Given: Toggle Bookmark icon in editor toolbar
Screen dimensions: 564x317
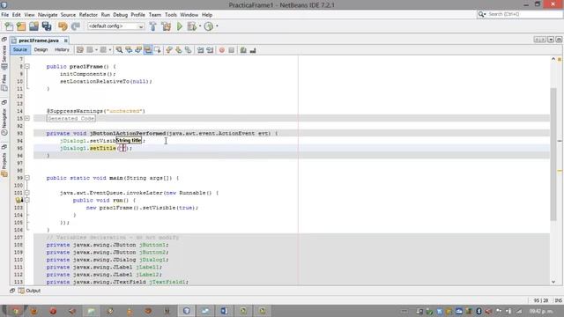Looking at the screenshot, I should [x=188, y=50].
